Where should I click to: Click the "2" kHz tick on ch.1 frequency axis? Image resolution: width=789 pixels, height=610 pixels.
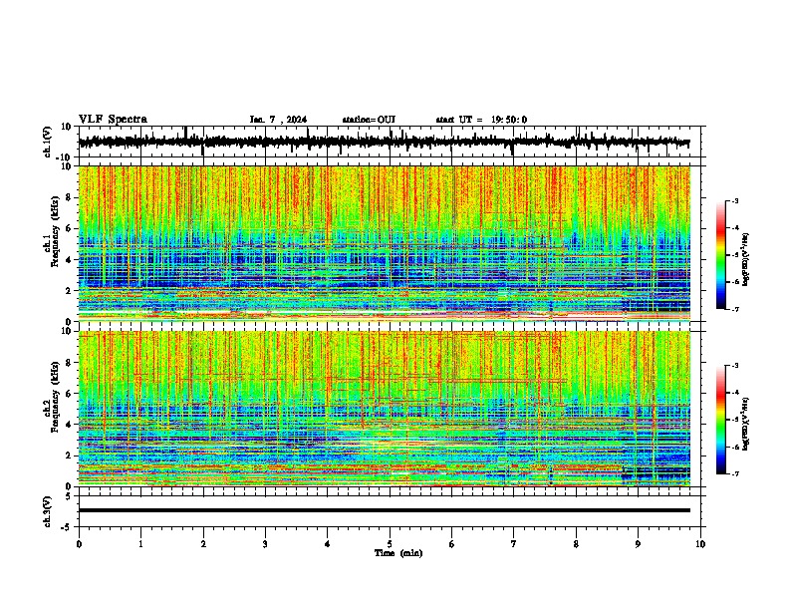tap(70, 290)
